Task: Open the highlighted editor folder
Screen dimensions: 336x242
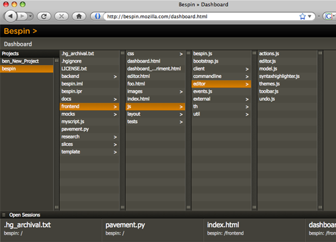Action: click(x=221, y=84)
